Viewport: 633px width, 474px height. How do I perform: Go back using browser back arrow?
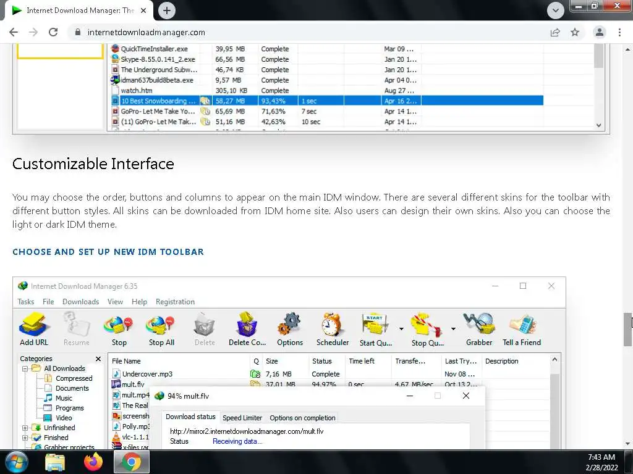point(14,32)
